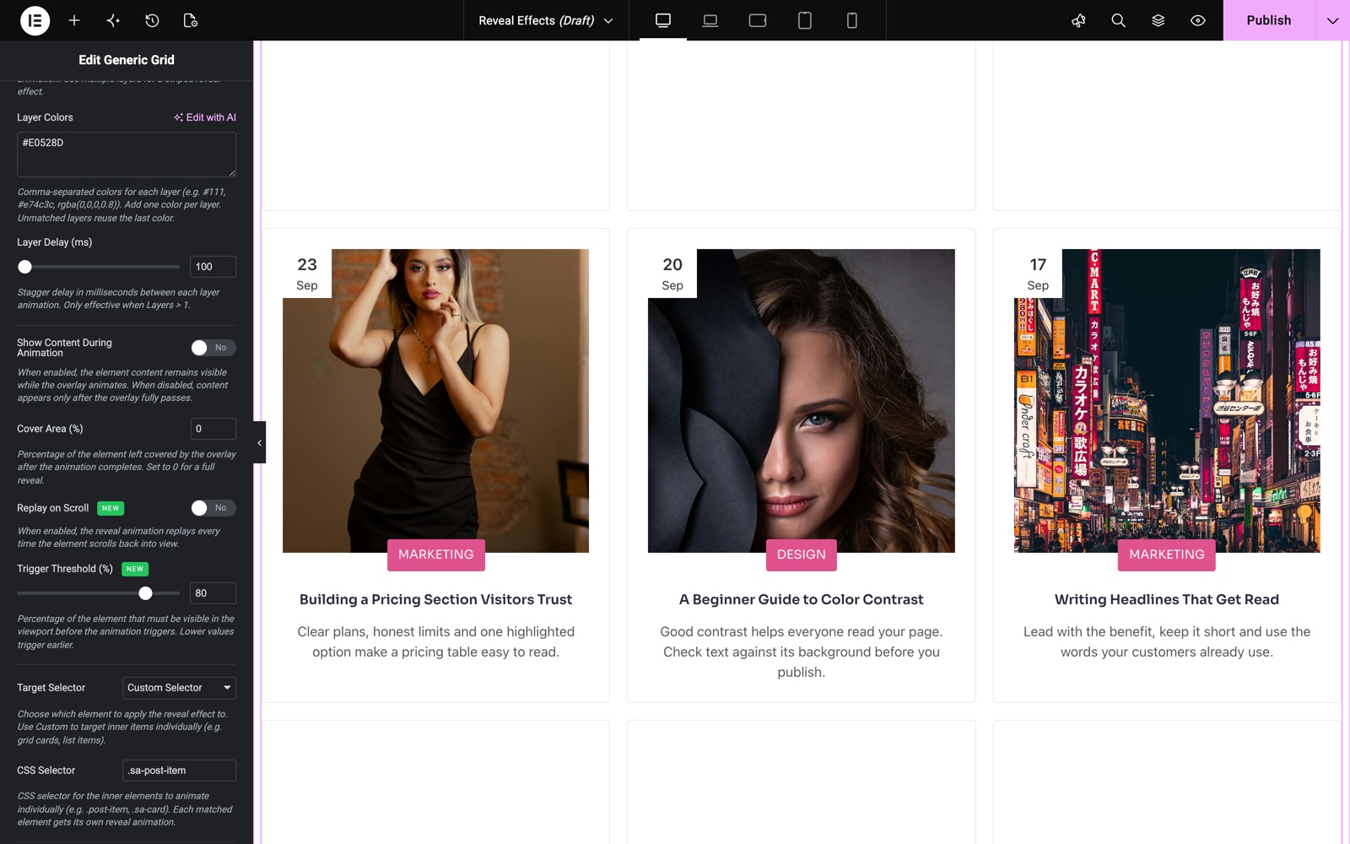Switch to tablet landscape preview
This screenshot has width=1350, height=844.
pyautogui.click(x=758, y=20)
